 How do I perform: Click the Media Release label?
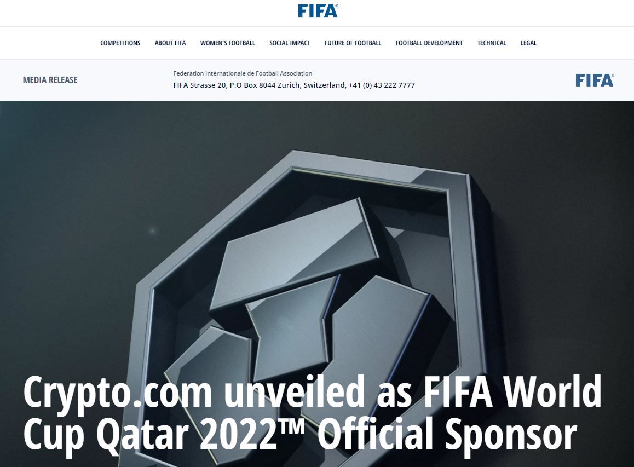pos(50,80)
